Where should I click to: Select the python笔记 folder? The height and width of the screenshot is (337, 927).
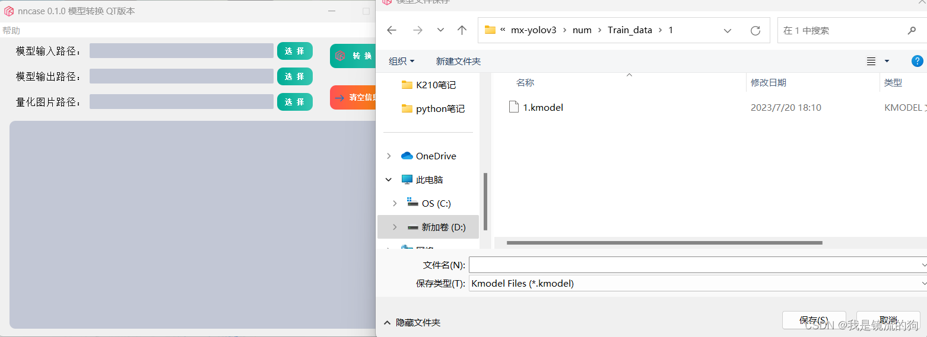pyautogui.click(x=433, y=109)
